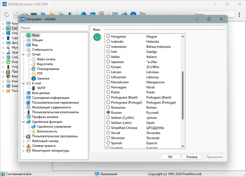Click the lock icon beside Безопасность
Image resolution: width=246 pixels, height=177 pixels.
click(x=34, y=132)
